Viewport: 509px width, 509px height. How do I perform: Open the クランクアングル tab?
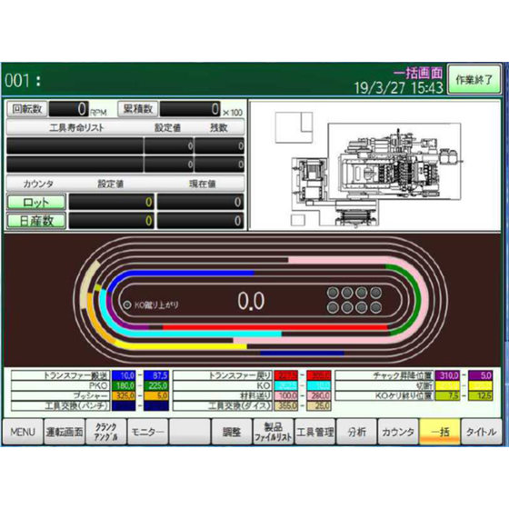pyautogui.click(x=105, y=432)
